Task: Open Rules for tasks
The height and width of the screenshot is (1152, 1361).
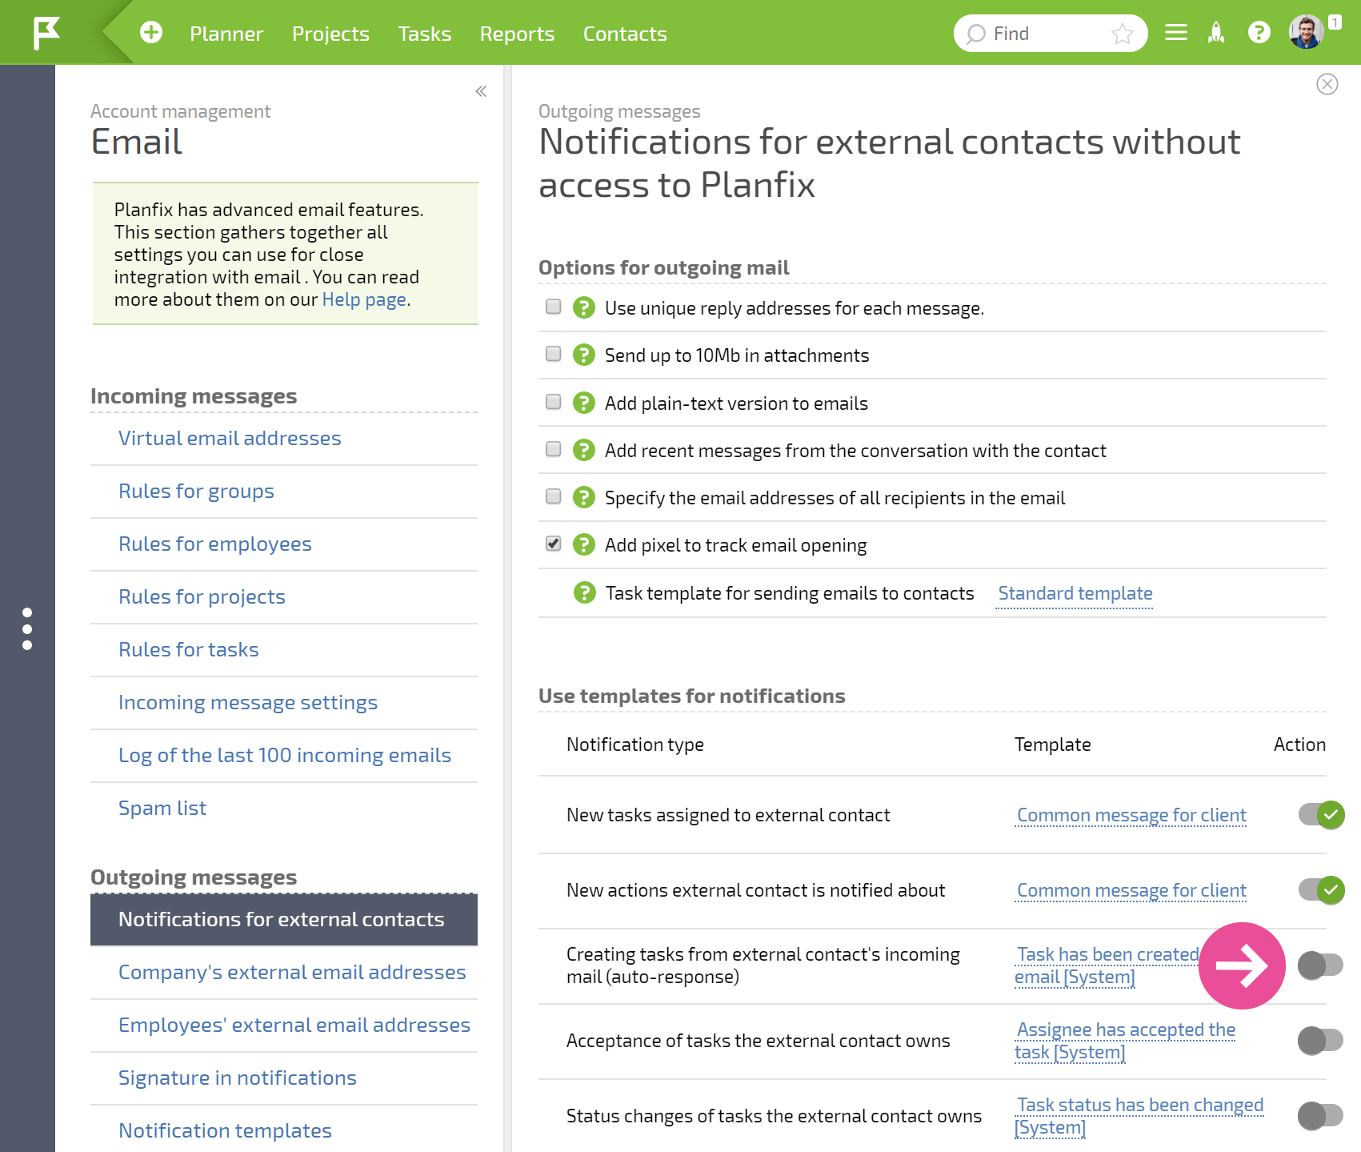Action: point(189,649)
